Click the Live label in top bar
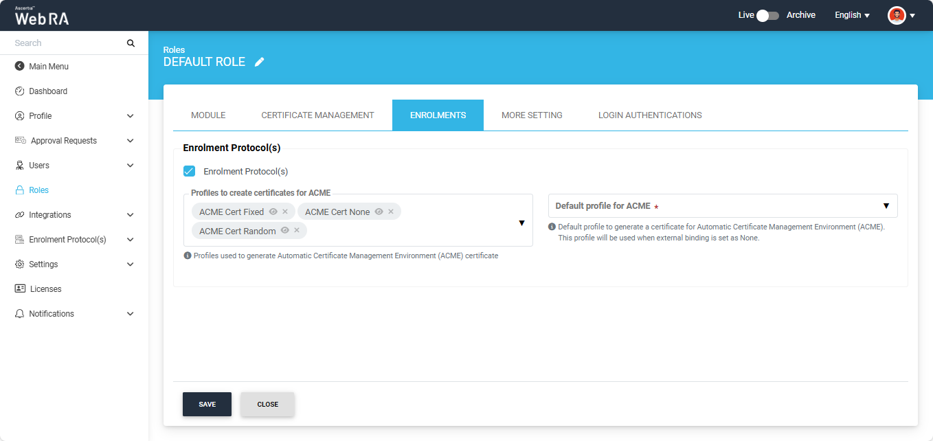933x441 pixels. tap(746, 15)
